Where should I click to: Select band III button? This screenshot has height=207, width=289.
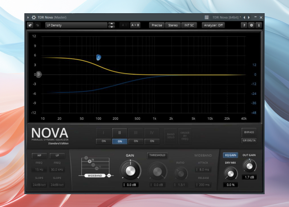click(136, 133)
